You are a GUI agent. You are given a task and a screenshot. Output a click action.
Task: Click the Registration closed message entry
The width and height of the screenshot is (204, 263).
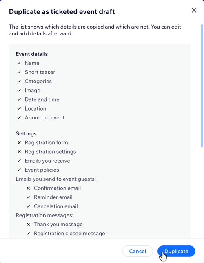[69, 234]
